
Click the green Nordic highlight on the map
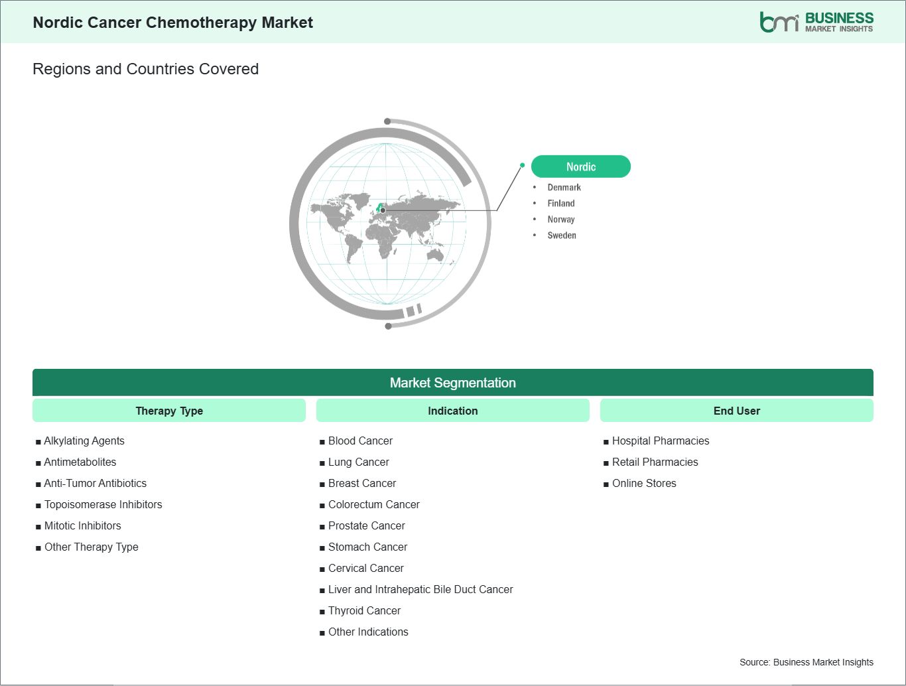(x=380, y=206)
